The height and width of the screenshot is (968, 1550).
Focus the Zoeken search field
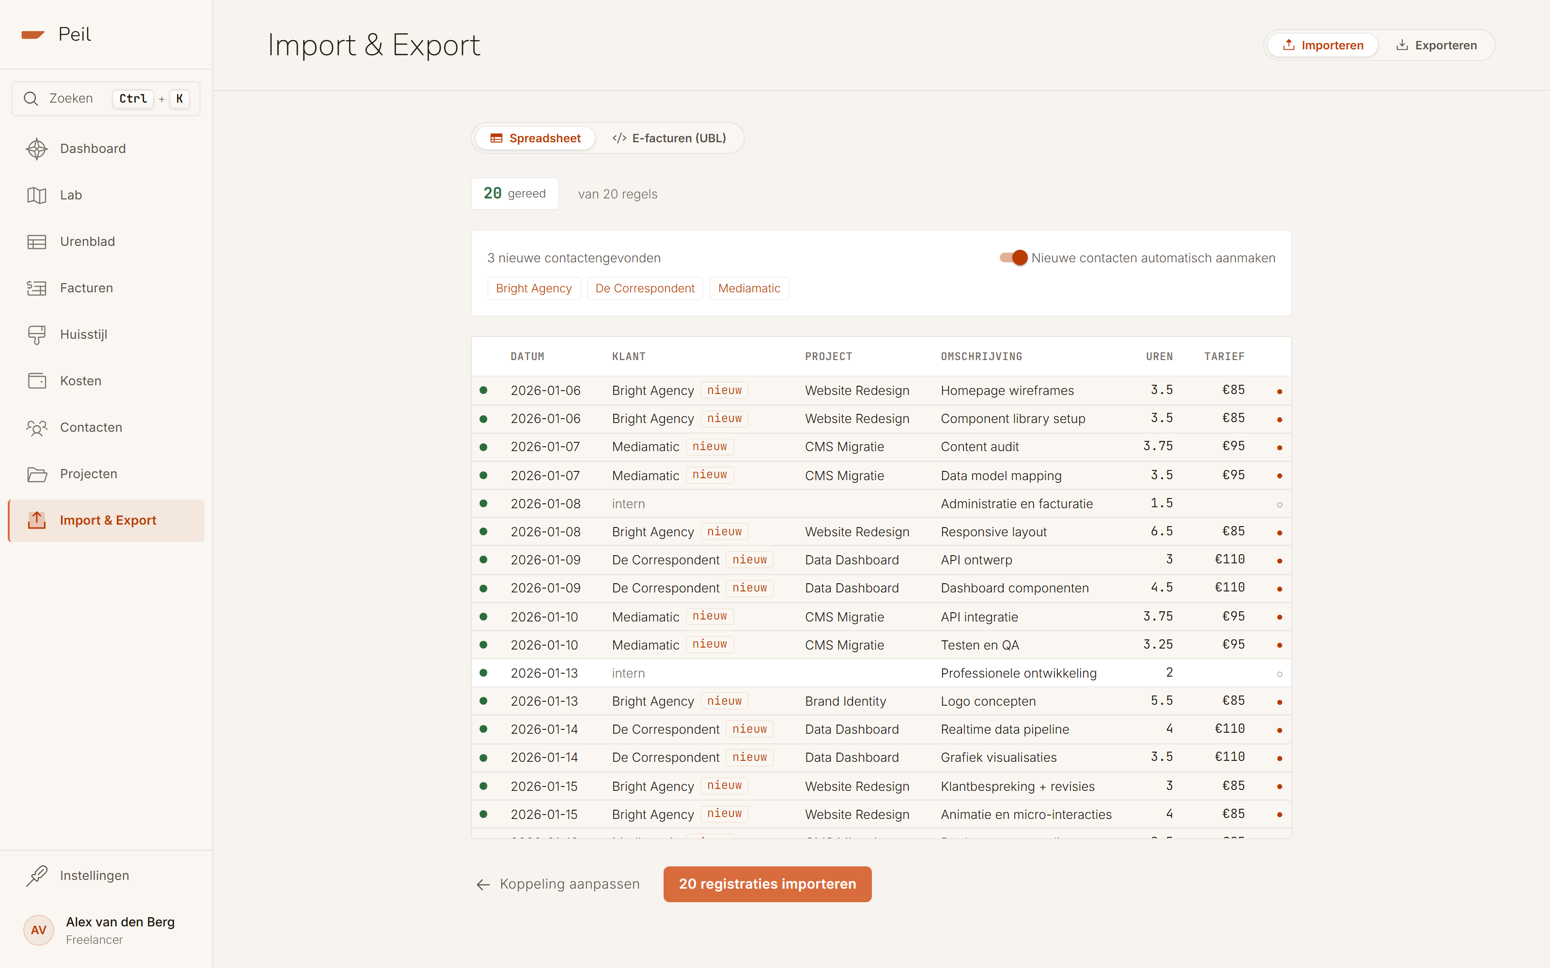(x=106, y=99)
